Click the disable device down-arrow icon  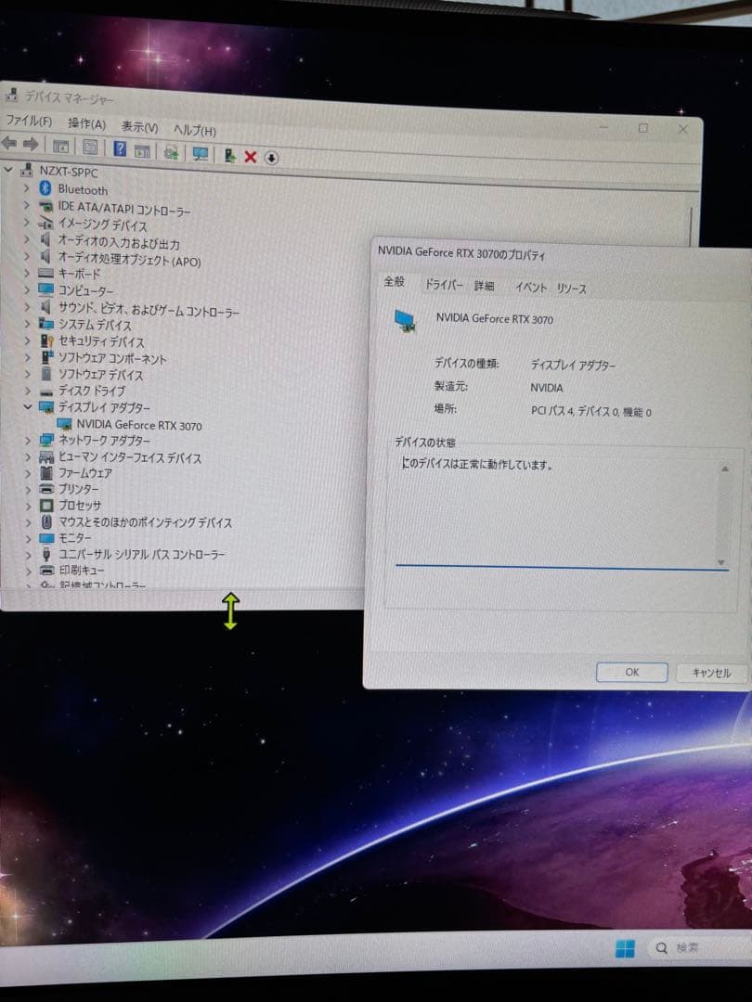click(x=271, y=158)
